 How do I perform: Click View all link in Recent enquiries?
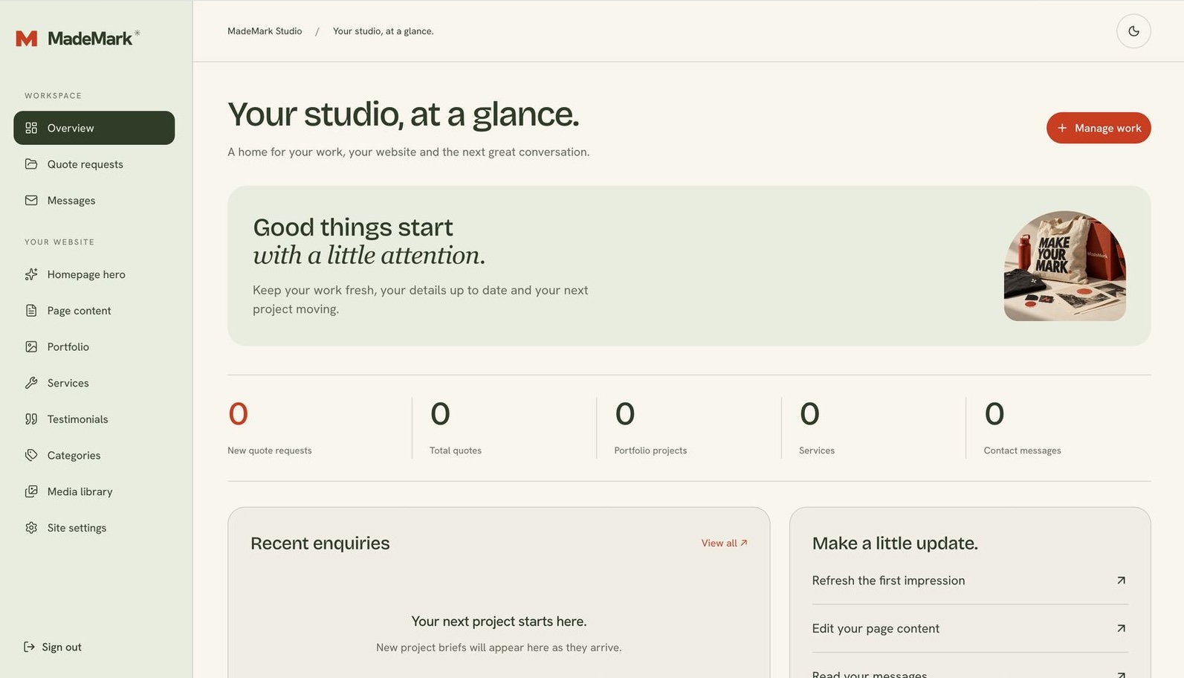(724, 543)
